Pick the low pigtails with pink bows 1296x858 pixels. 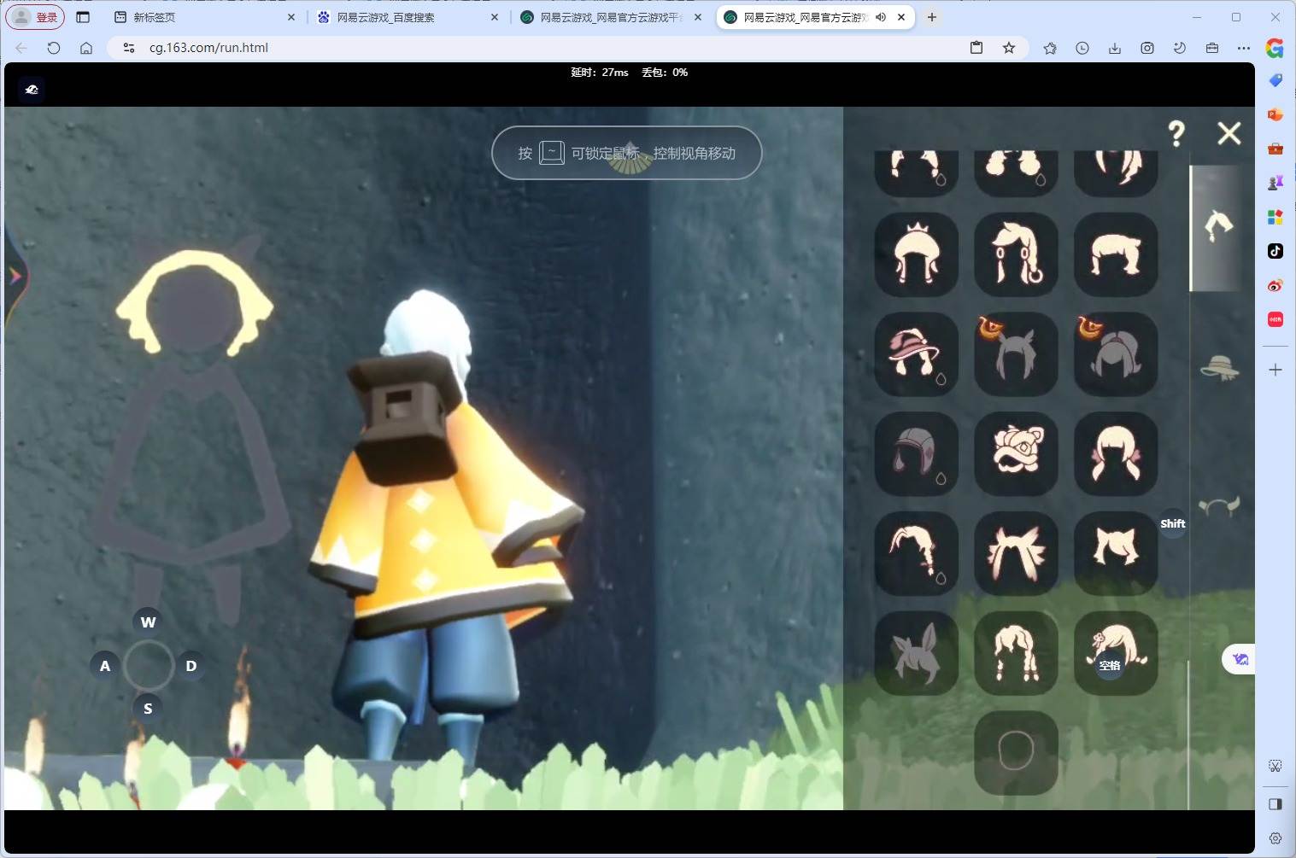[x=1116, y=454]
